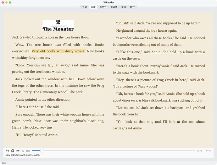Click the audio progress slider knob
Screen dimensions: 217x165
[x=42, y=151]
